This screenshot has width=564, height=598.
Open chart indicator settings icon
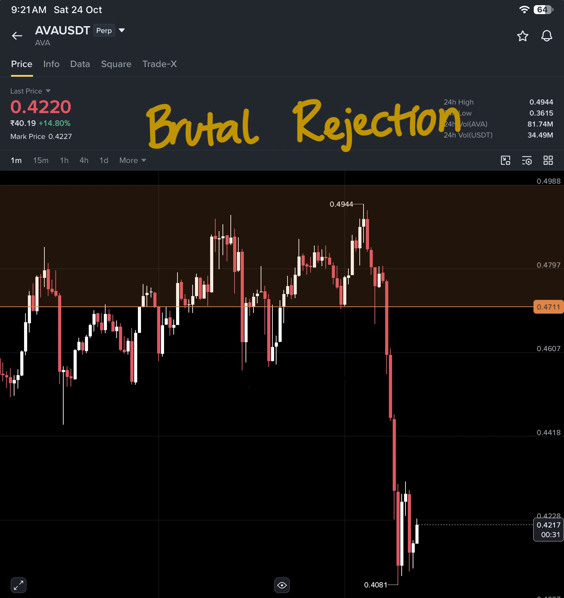[x=527, y=160]
